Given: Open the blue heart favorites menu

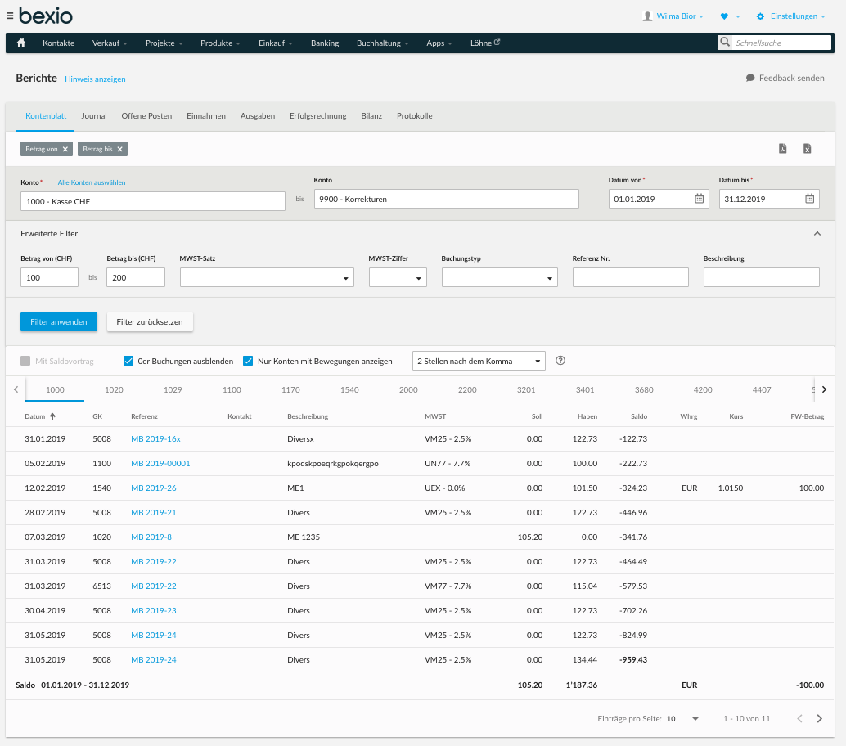Looking at the screenshot, I should [724, 16].
